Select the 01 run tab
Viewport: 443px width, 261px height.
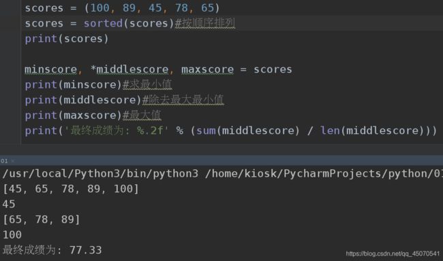pos(4,161)
